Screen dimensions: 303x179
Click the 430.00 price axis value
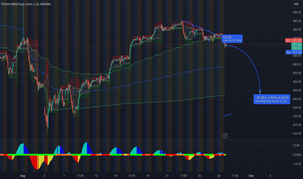point(296,116)
